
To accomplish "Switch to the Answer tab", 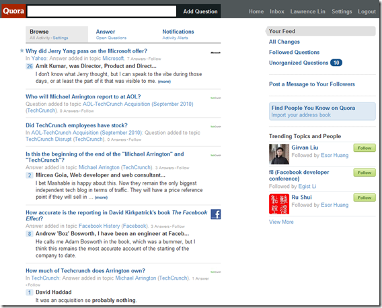I will 111,34.
